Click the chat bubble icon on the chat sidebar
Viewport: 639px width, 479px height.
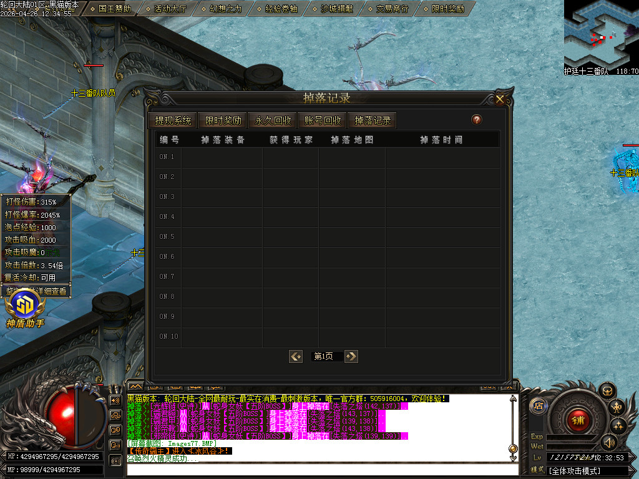[x=114, y=431]
